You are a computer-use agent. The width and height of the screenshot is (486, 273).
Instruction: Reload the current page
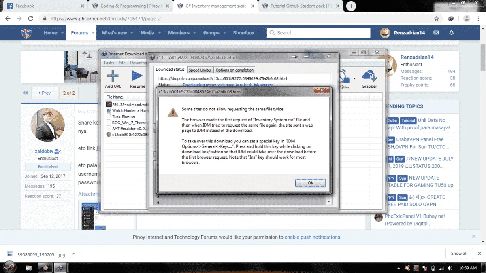click(30, 19)
